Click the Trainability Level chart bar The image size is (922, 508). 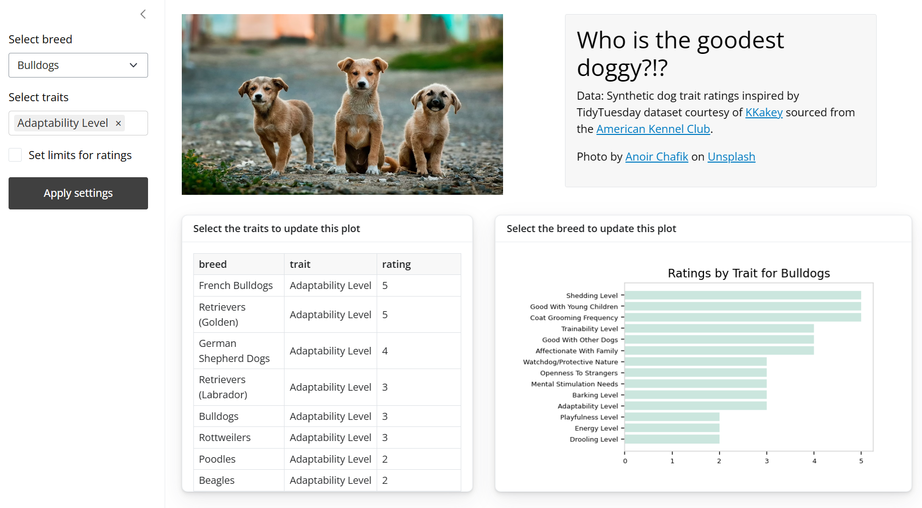coord(719,329)
